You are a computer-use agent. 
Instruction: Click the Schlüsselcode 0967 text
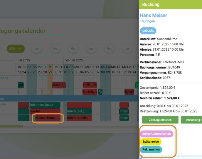155,78
